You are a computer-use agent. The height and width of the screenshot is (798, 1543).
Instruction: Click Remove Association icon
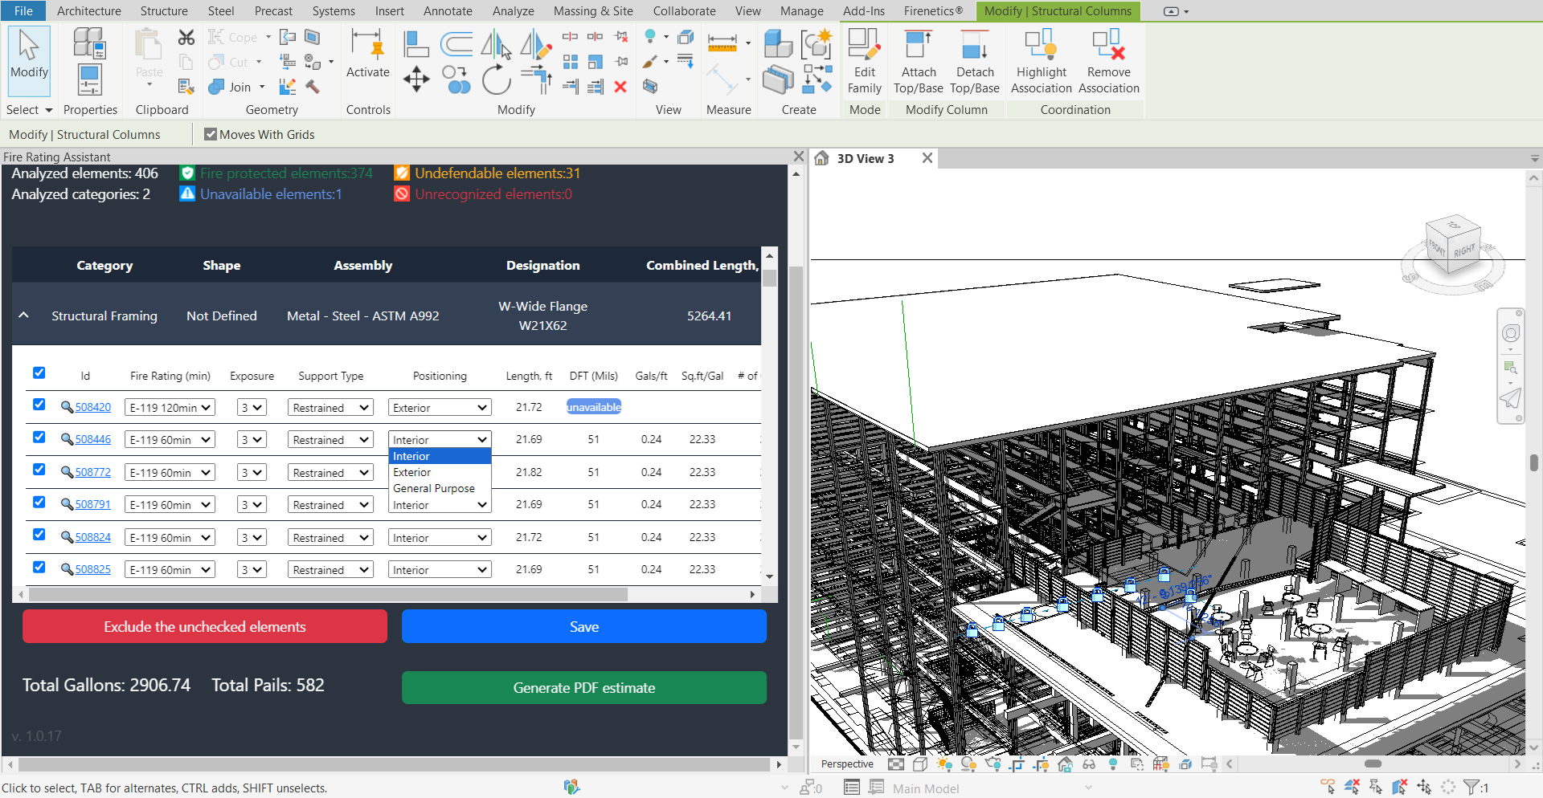point(1108,45)
